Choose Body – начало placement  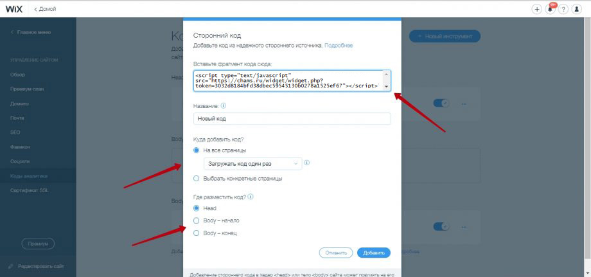pos(216,220)
